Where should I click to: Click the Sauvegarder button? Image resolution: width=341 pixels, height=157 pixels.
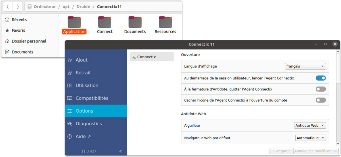pos(281,151)
